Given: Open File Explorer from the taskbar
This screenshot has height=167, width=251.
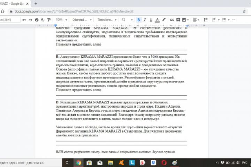Looking at the screenshot, I should [x=111, y=163].
